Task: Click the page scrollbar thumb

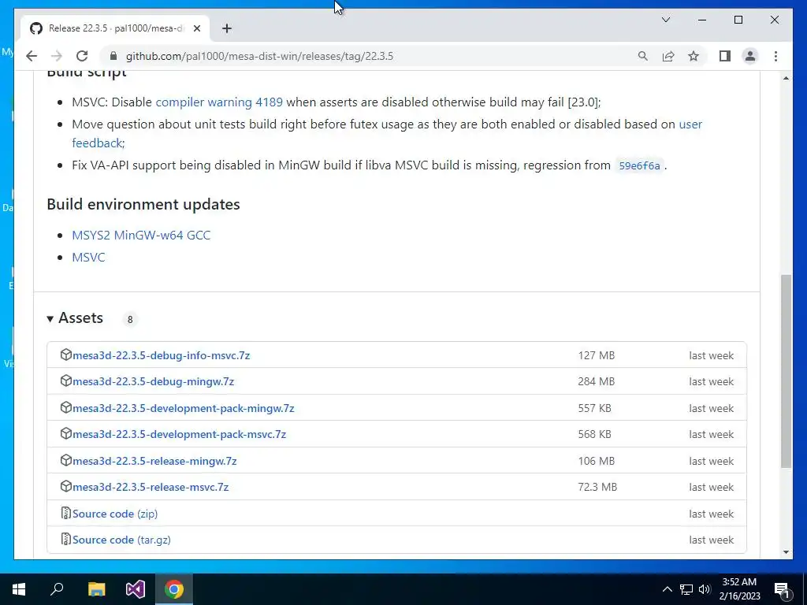Action: pyautogui.click(x=786, y=371)
